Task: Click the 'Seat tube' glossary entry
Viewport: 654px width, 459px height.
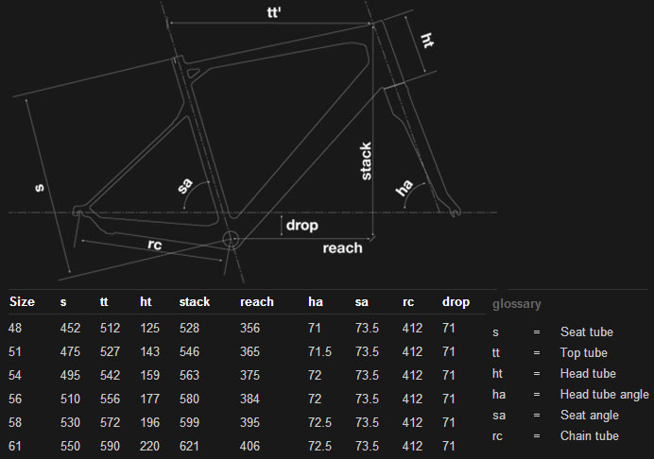Action: (587, 332)
